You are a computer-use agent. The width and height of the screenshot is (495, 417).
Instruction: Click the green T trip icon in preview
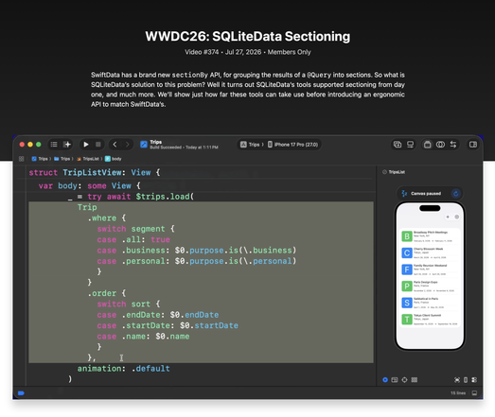(x=407, y=320)
